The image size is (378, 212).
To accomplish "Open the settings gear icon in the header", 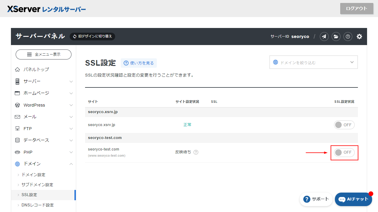I will pos(359,36).
